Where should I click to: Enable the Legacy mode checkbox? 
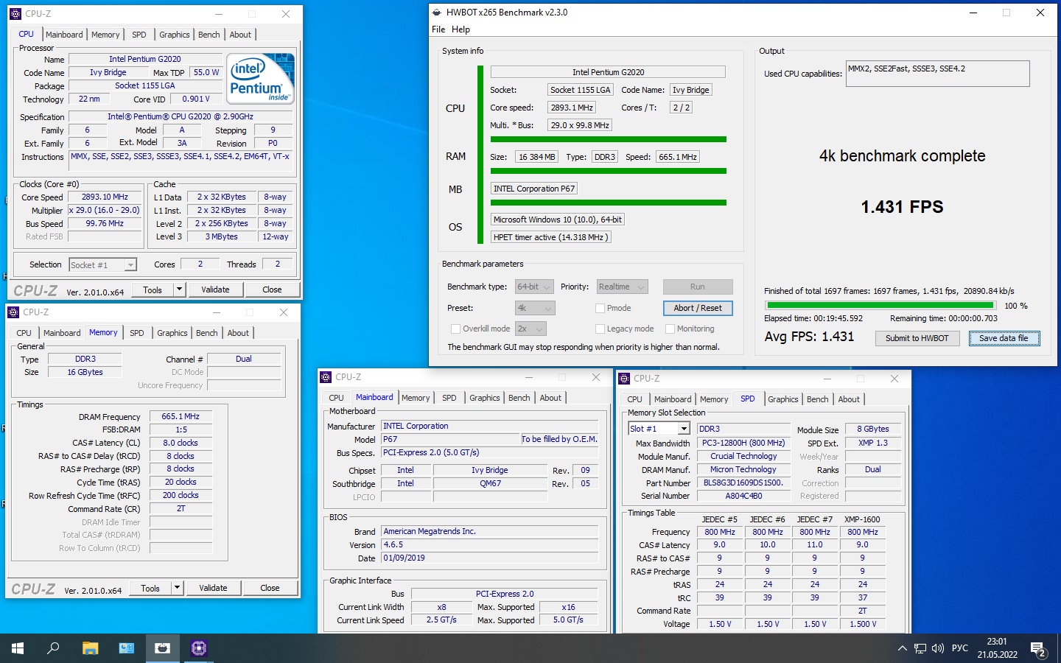click(x=600, y=329)
